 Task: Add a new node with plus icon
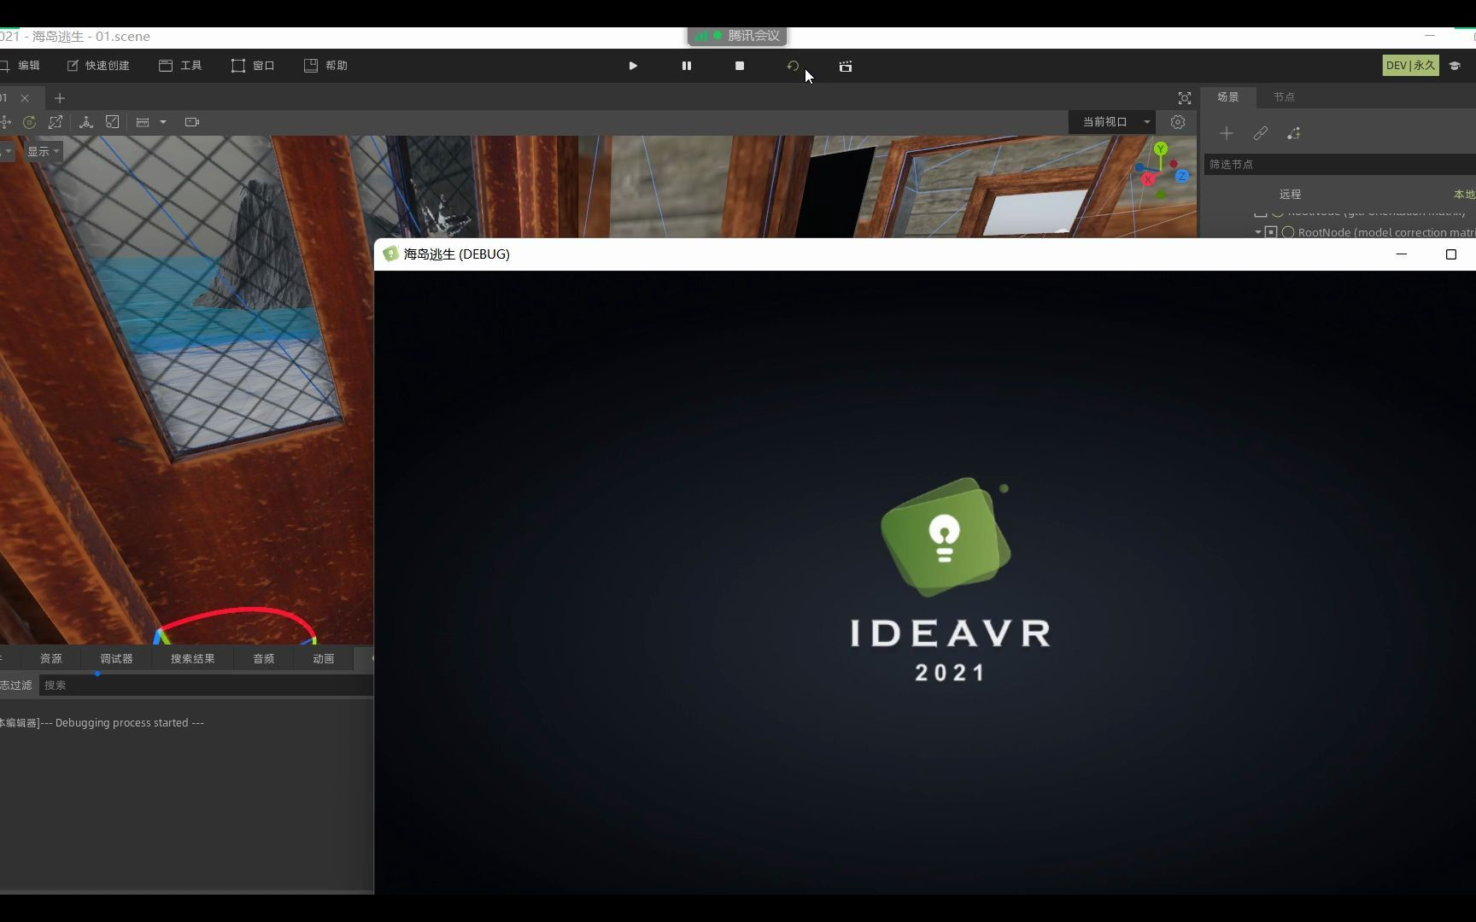click(1227, 133)
